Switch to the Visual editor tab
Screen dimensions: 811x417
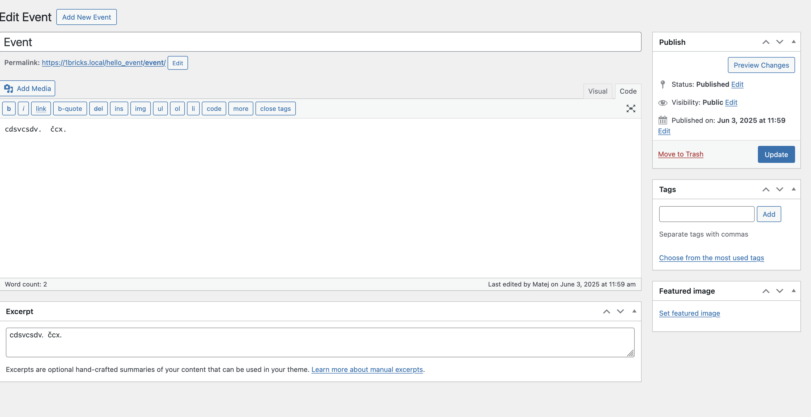(598, 91)
